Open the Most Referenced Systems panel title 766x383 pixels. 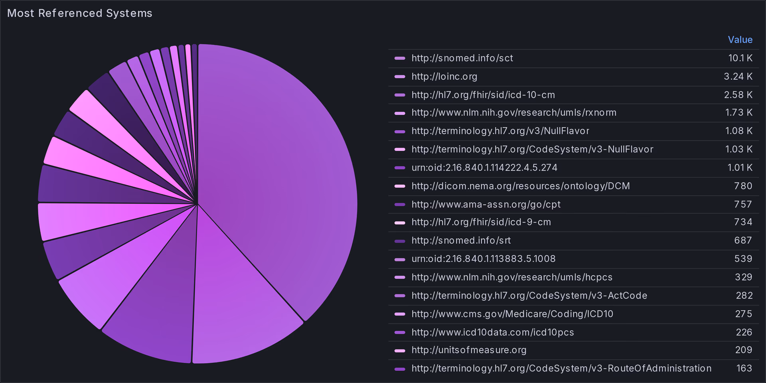pos(80,13)
